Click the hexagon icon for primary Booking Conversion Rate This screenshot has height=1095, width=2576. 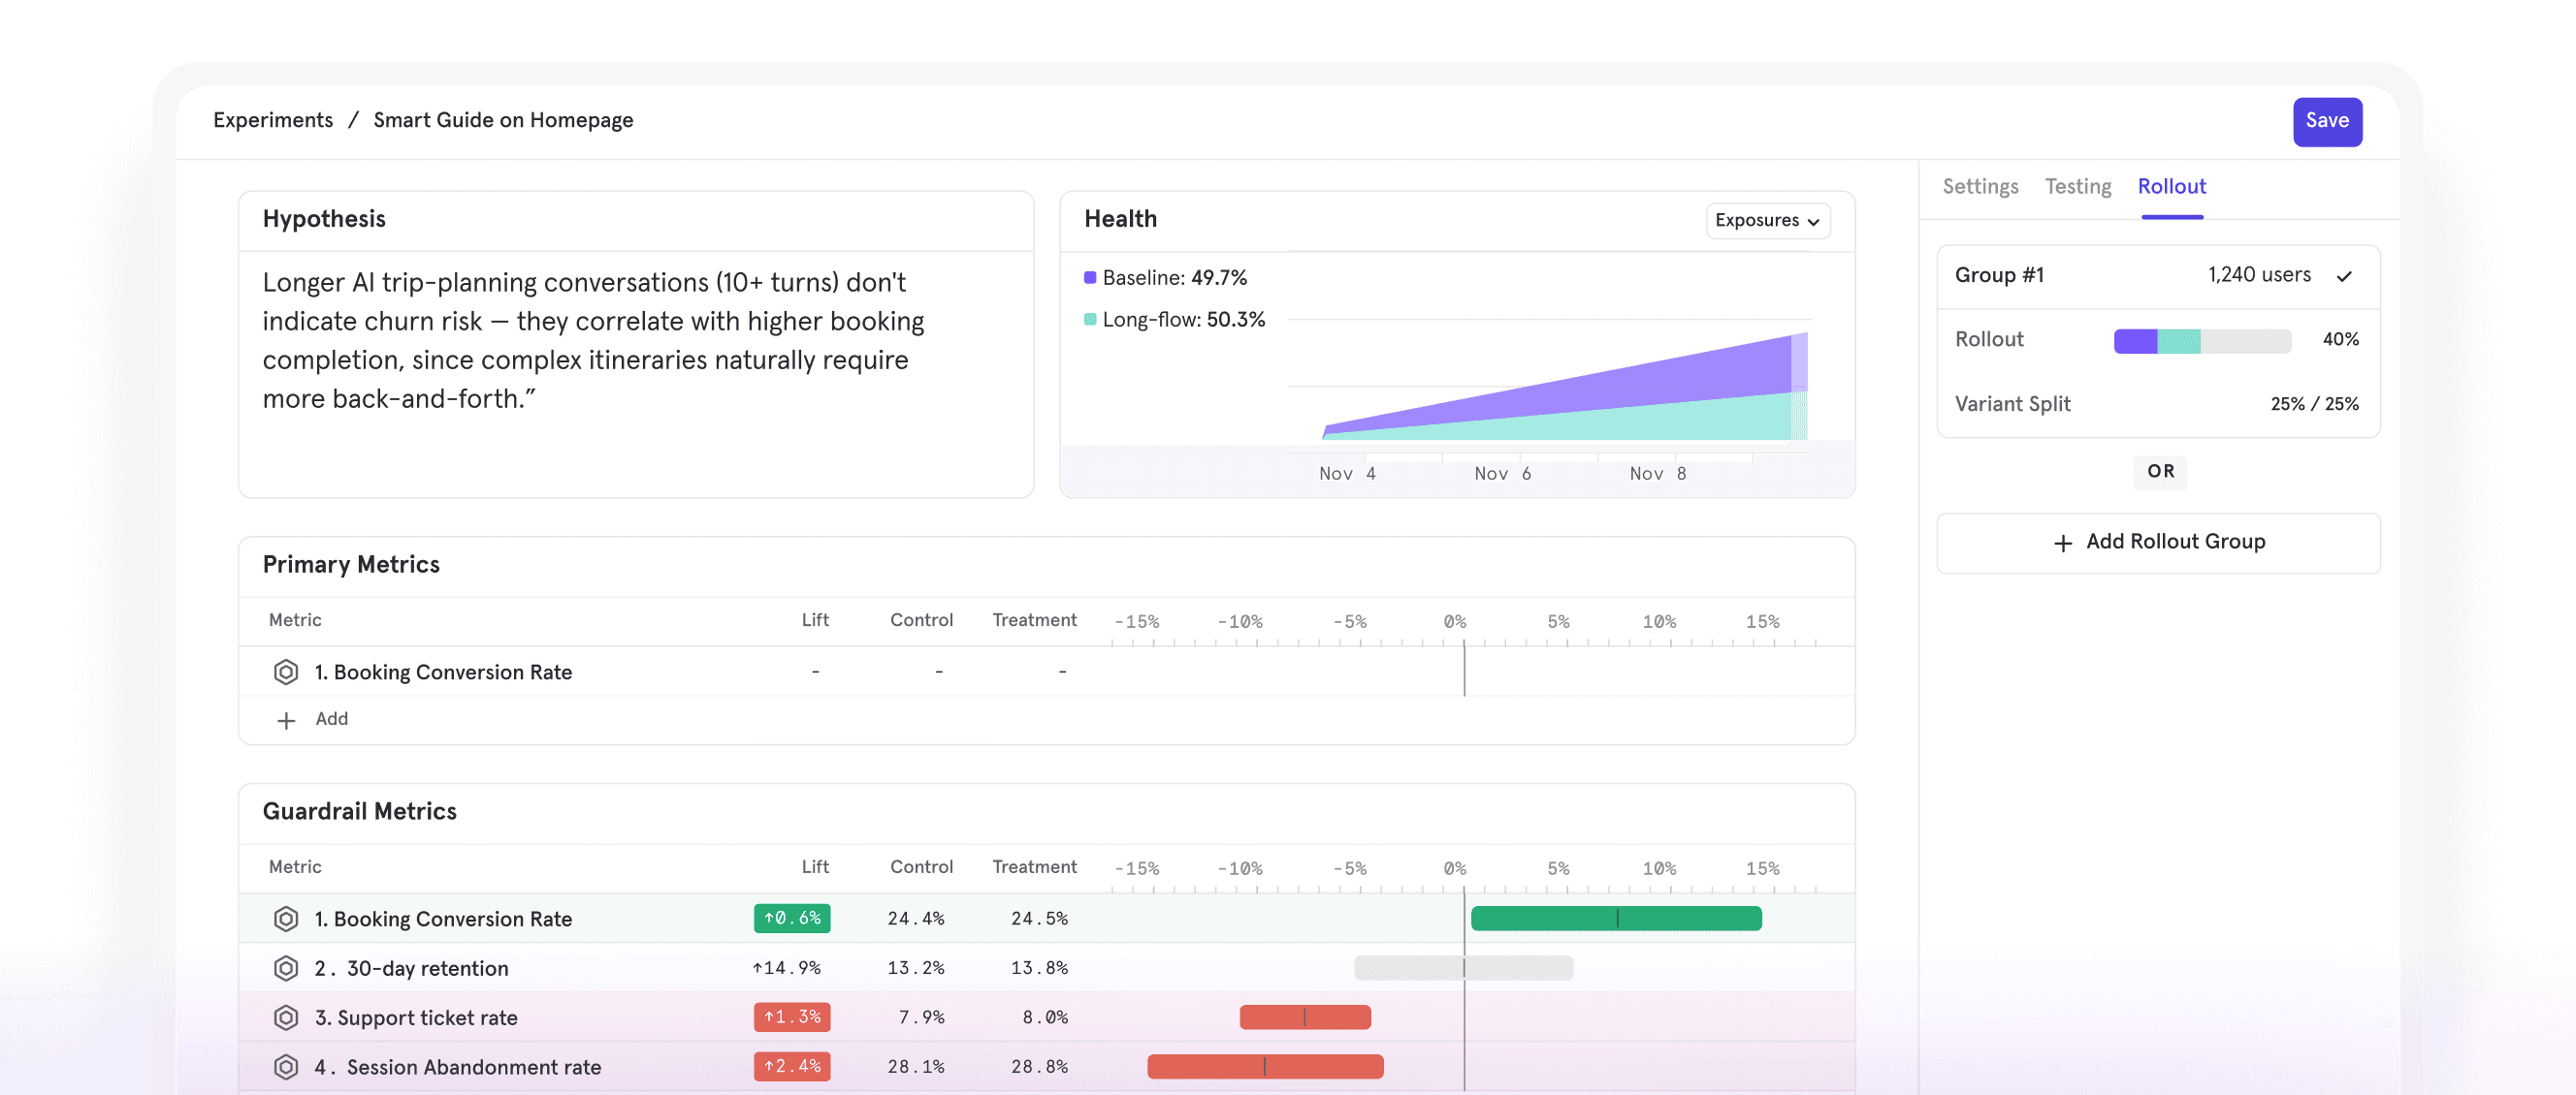tap(286, 673)
